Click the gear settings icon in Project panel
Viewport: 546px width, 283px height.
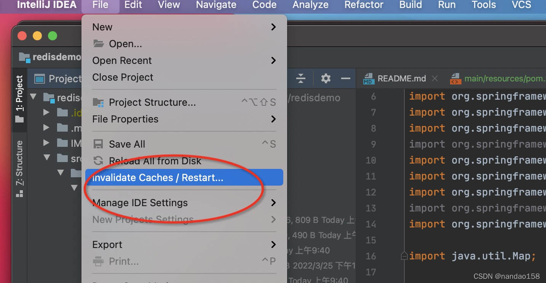[326, 79]
